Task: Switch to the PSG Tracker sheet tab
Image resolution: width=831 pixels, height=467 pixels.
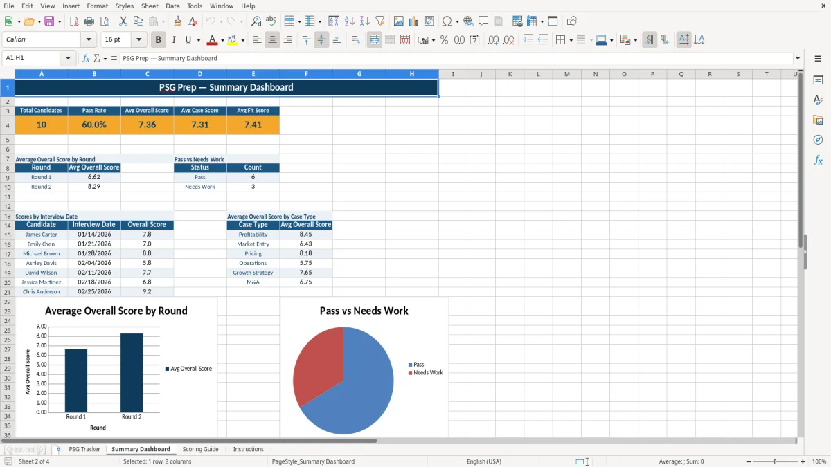Action: (x=84, y=449)
